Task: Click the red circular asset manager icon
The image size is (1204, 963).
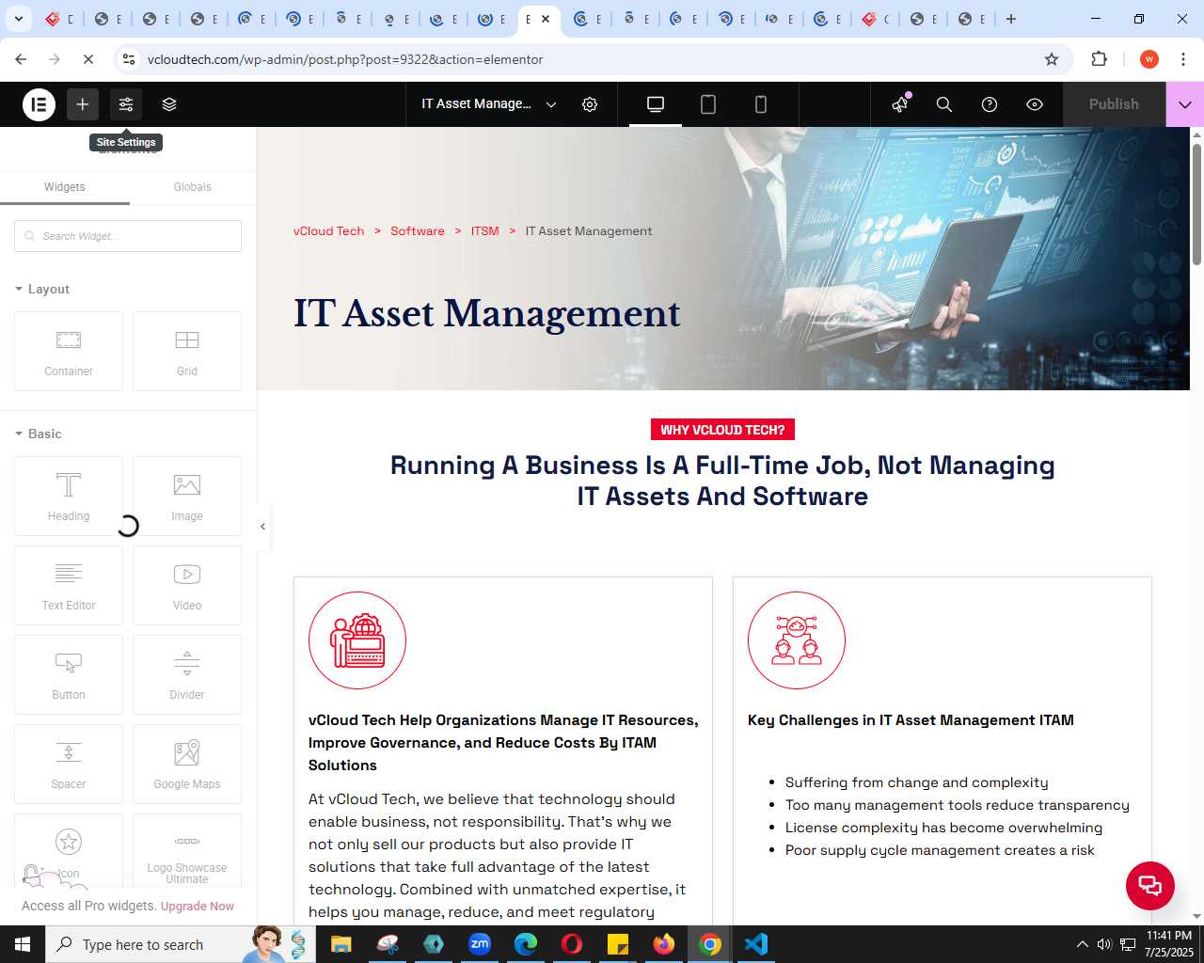Action: click(x=357, y=640)
